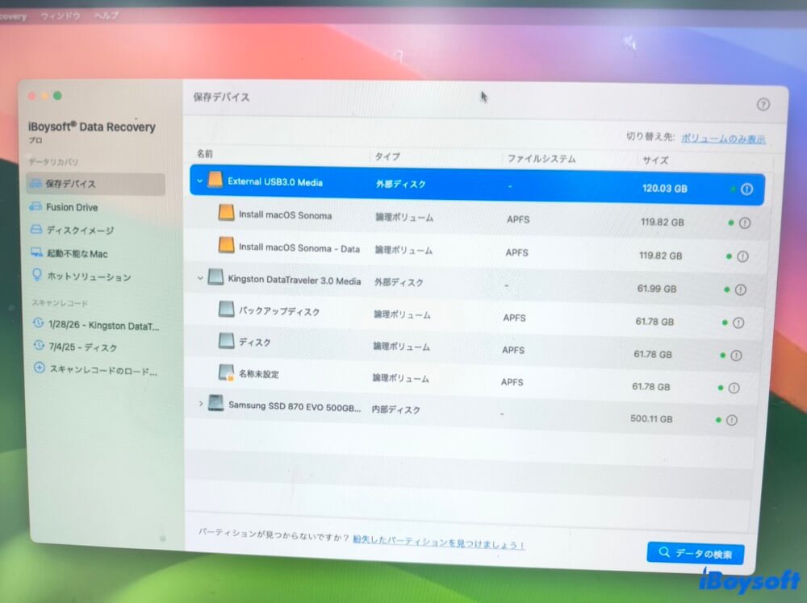Screen dimensions: 807x603
Task: Select the Install macOS Sonoma - Data volume
Action: [299, 249]
